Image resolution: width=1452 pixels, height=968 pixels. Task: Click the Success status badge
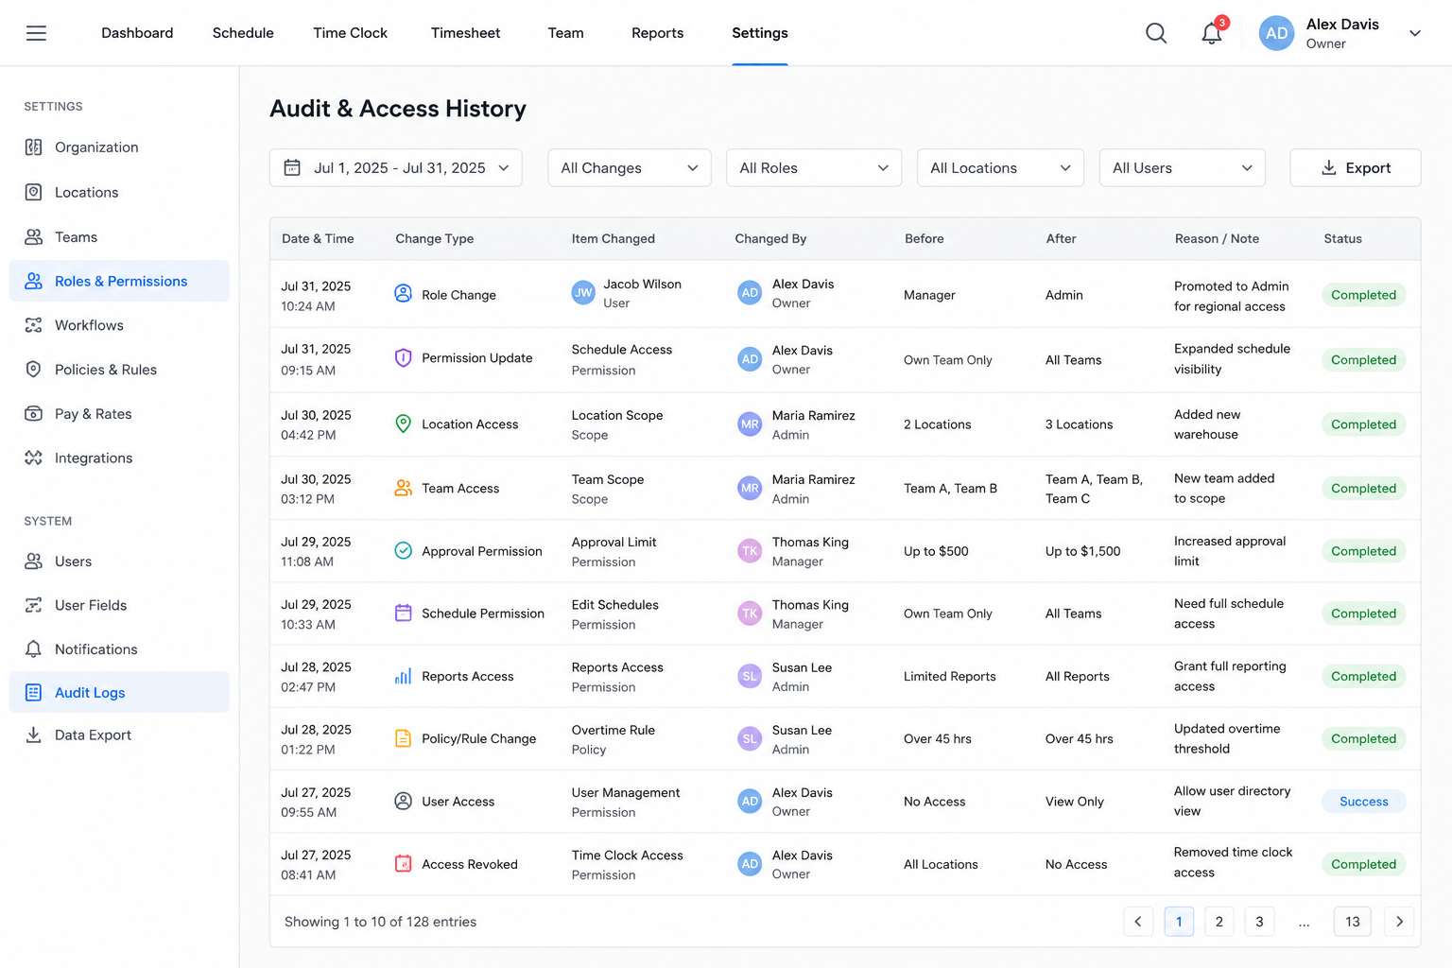[x=1364, y=801]
